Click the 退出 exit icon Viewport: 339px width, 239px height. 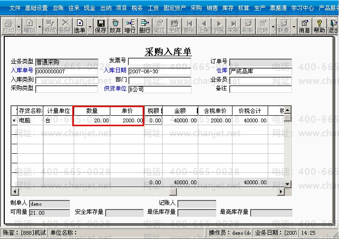[x=333, y=26]
